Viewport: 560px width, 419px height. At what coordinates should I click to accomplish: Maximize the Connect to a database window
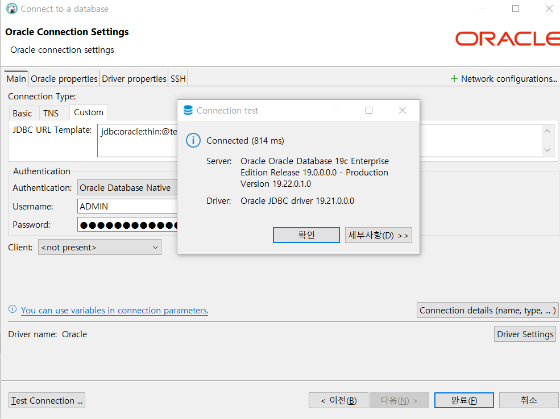click(516, 9)
